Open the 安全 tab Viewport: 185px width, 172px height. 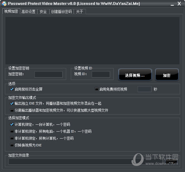43,12
